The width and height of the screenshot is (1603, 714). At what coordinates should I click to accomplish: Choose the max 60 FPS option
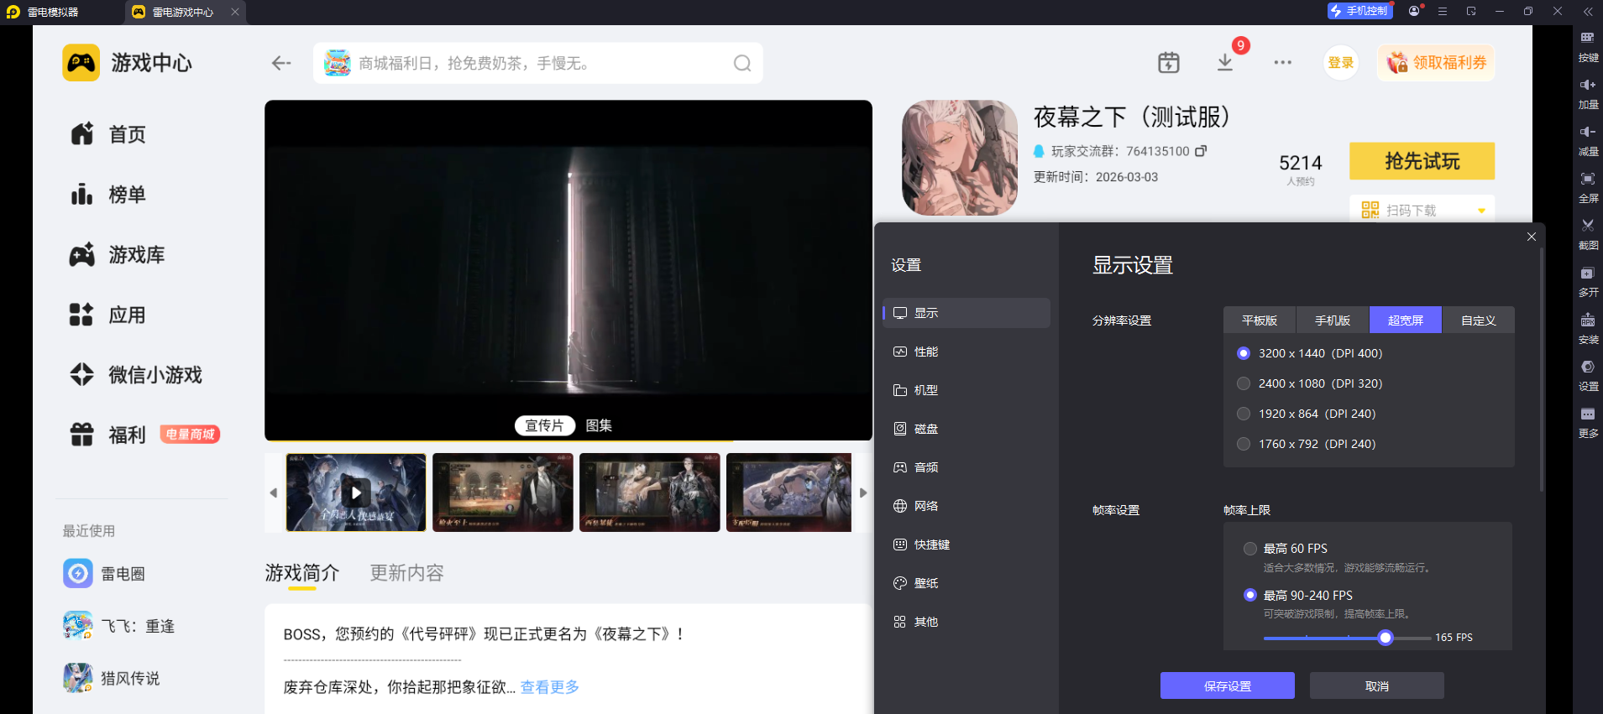click(1250, 549)
